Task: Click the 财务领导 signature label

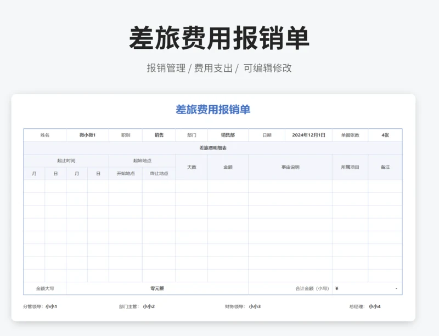Action: coord(235,306)
